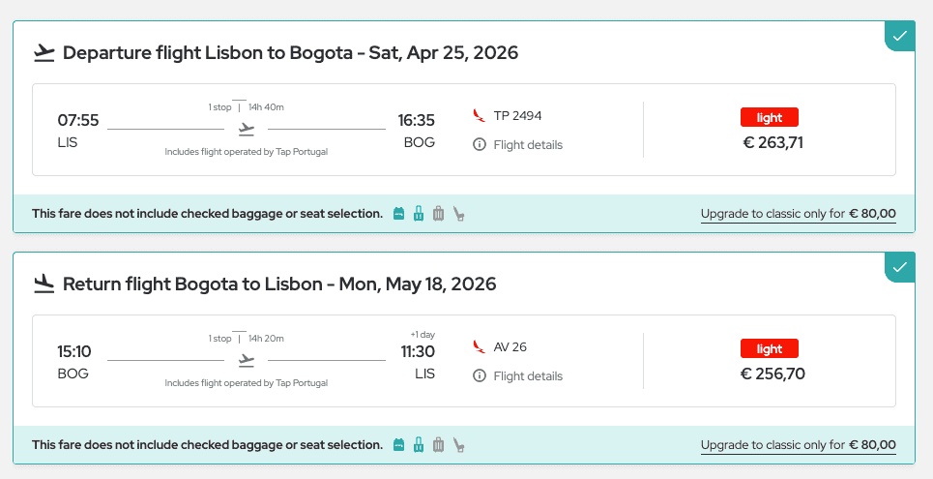Click the backpack icon on return fare
The image size is (933, 479).
click(x=398, y=445)
